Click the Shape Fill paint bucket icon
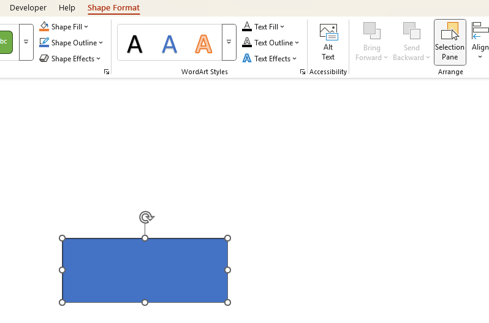This screenshot has width=489, height=323. click(44, 27)
